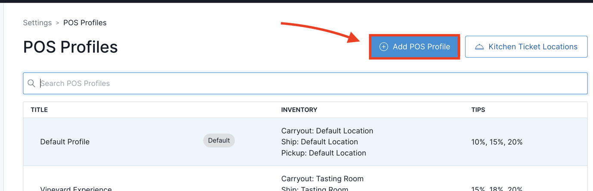Click Carryout: Tasting Room inventory line
Viewport: 593px width, 191px height.
pos(322,179)
